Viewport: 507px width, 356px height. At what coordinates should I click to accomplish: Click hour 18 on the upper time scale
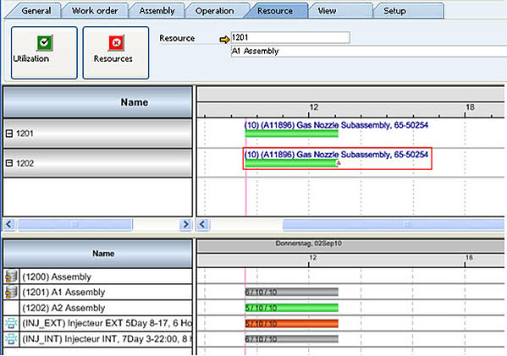click(x=470, y=107)
